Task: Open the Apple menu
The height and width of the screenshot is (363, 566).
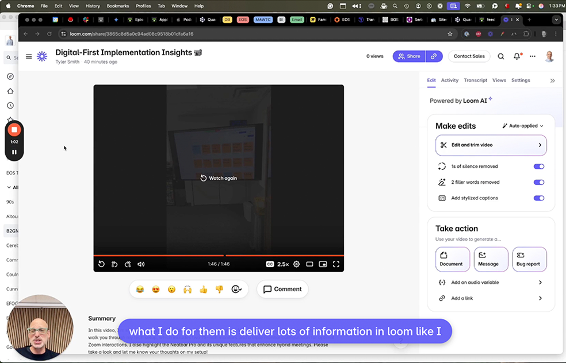Action: [8, 6]
